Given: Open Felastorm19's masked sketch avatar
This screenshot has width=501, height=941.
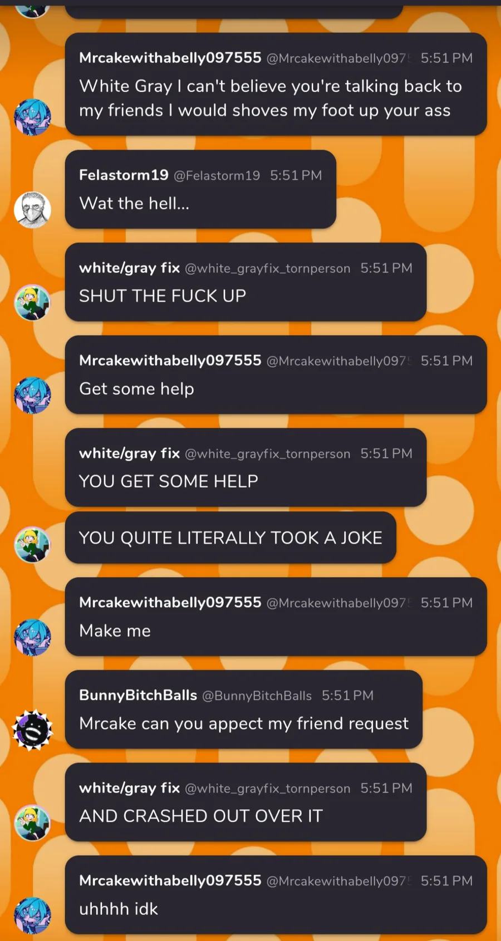Looking at the screenshot, I should click(x=32, y=210).
